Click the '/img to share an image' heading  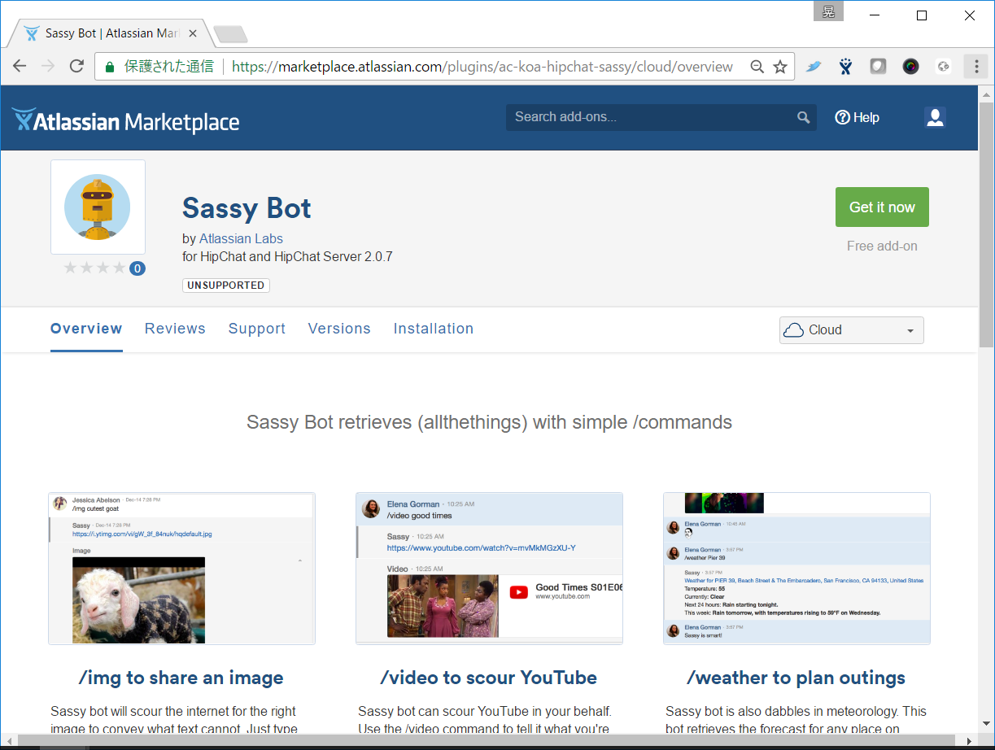point(181,678)
